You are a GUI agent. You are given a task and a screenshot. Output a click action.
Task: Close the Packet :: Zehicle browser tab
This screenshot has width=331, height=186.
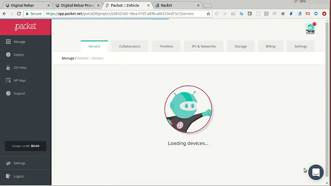[x=148, y=6]
